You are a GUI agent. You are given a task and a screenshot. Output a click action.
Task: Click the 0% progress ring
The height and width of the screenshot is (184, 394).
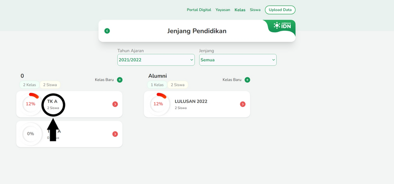tap(31, 133)
